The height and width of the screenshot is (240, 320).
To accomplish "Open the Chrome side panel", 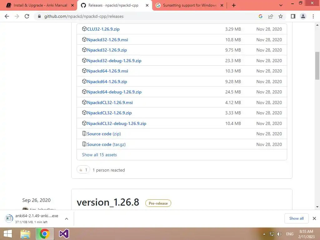I will click(x=293, y=16).
